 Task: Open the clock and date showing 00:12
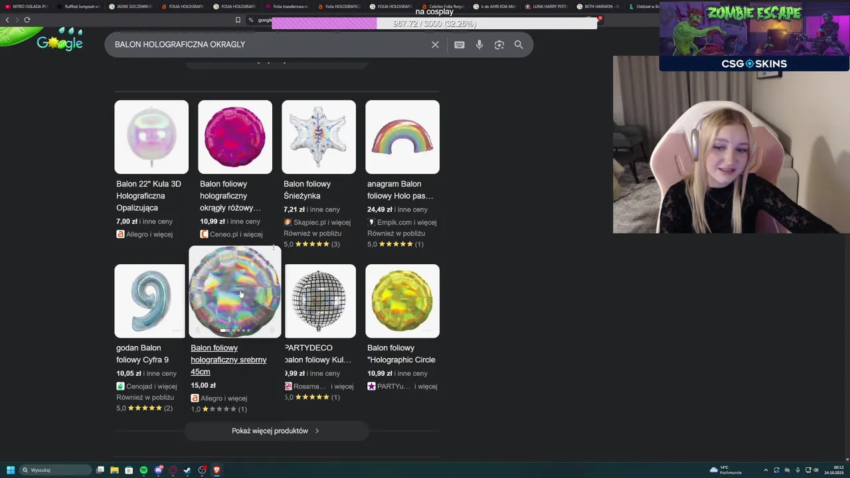pos(834,470)
